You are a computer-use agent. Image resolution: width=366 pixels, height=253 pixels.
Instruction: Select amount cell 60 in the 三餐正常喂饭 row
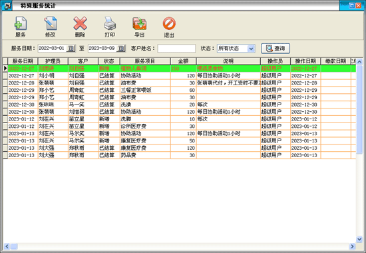point(183,90)
